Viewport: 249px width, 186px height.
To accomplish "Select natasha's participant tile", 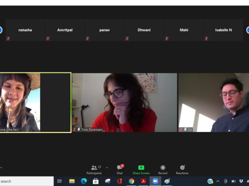I will [25, 30].
